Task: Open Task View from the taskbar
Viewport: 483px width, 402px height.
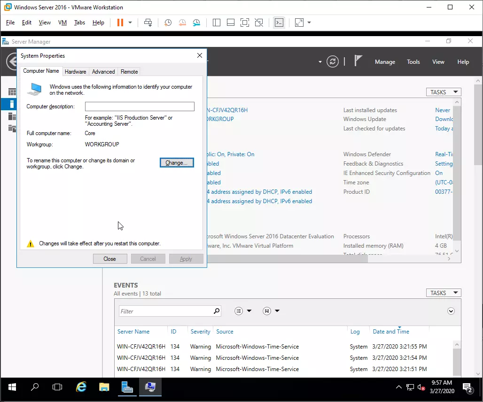Action: click(x=57, y=387)
